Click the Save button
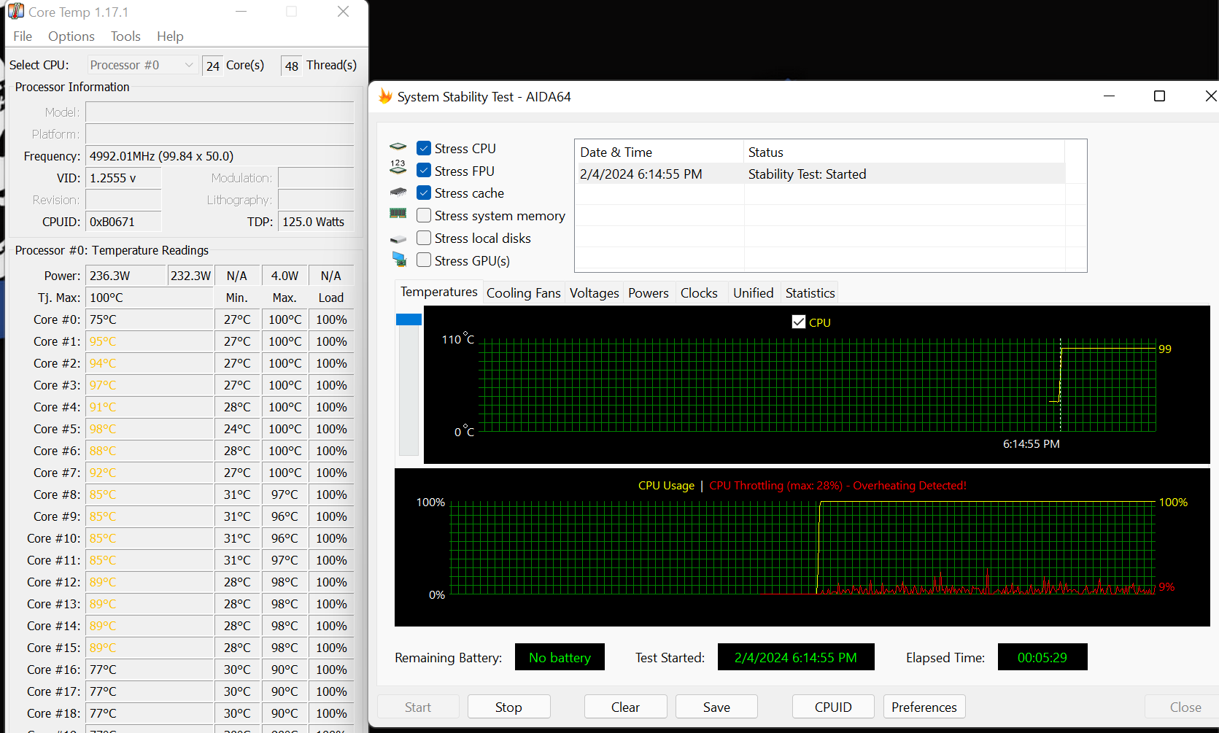Screen dimensions: 1219x733 [x=716, y=707]
